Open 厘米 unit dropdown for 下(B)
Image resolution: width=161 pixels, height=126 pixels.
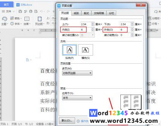[138, 24]
